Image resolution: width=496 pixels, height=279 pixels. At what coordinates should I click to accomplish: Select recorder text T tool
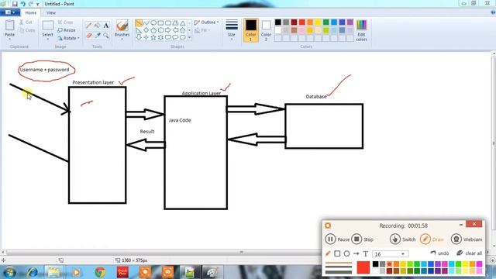(x=365, y=253)
